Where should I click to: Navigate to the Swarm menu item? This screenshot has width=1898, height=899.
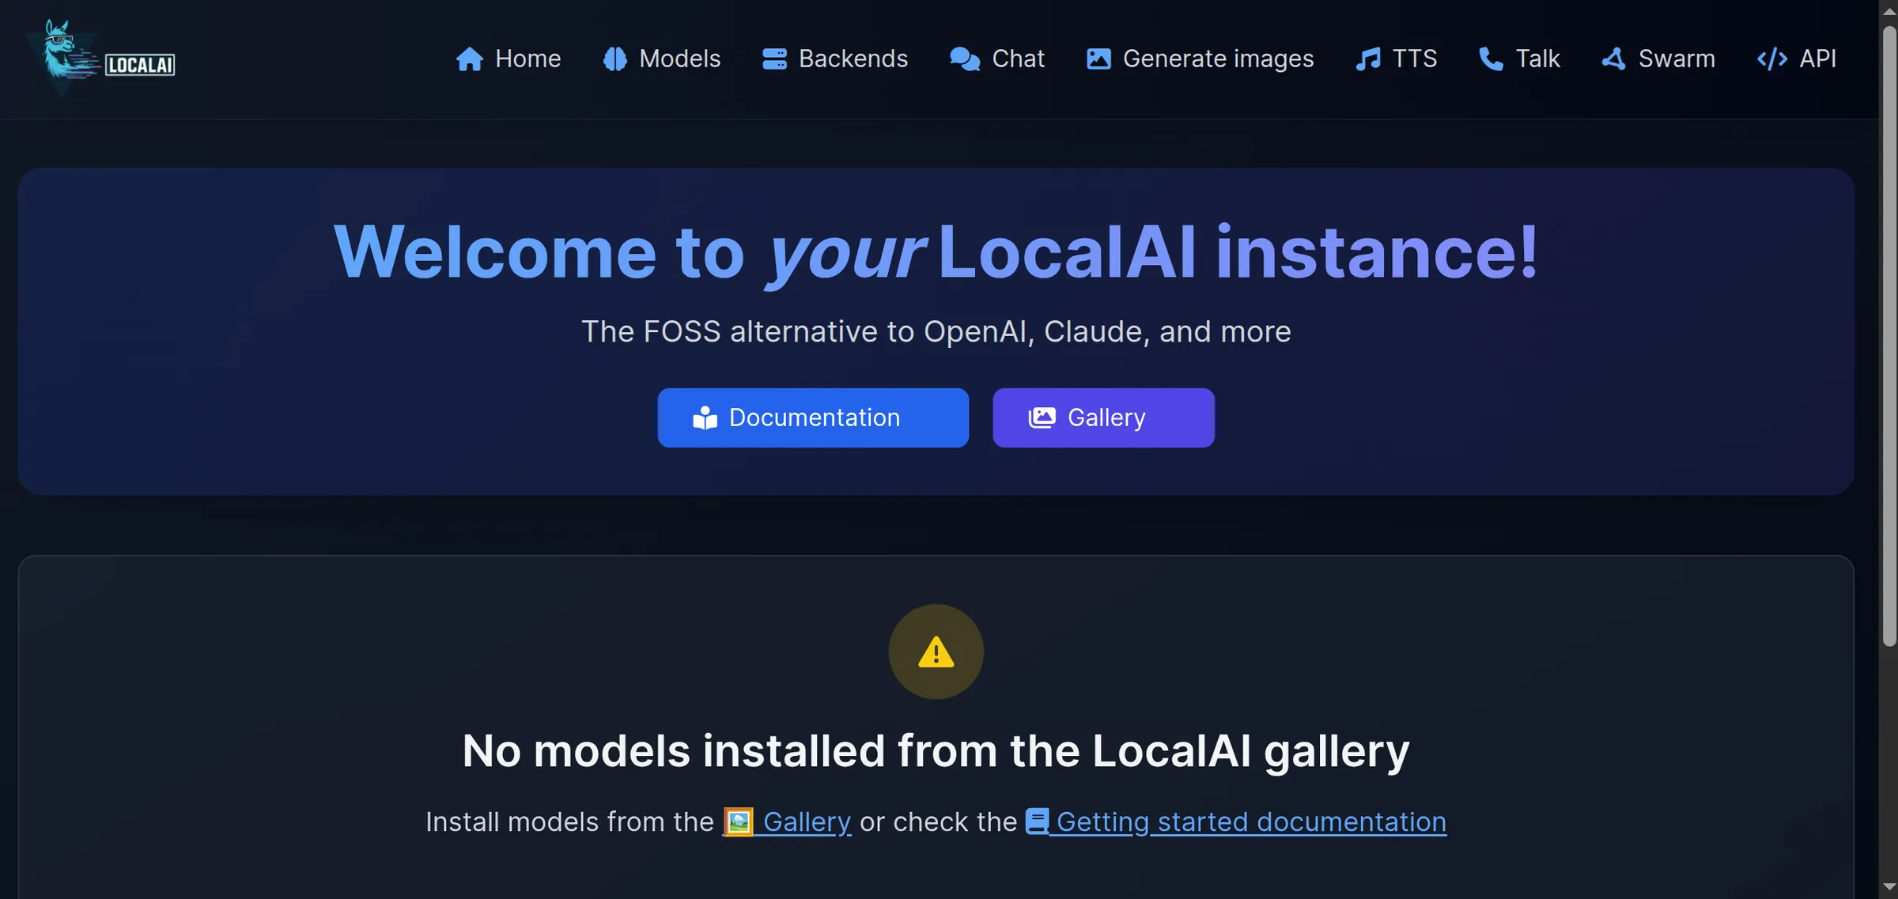point(1658,59)
